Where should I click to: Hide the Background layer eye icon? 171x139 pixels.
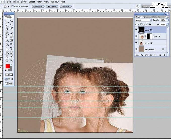pos(136,49)
